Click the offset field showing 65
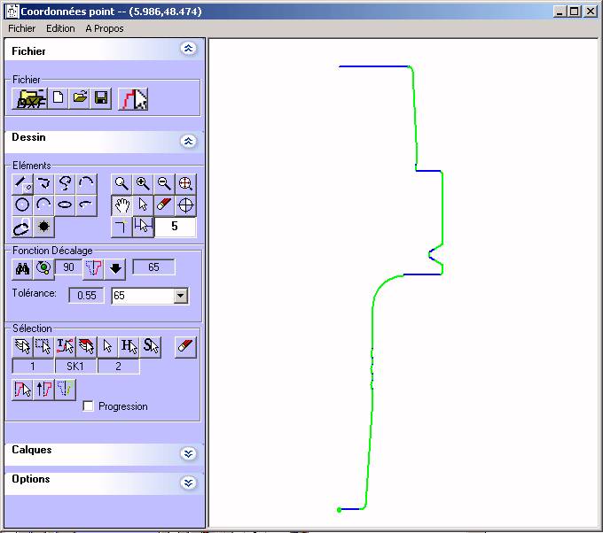Image resolution: width=603 pixels, height=533 pixels. [153, 266]
